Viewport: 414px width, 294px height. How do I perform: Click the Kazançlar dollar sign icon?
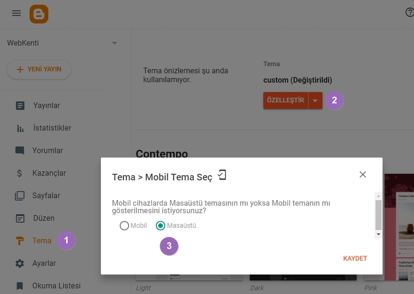coord(20,173)
